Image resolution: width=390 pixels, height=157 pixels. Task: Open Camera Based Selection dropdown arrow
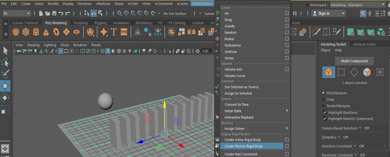click(360, 128)
